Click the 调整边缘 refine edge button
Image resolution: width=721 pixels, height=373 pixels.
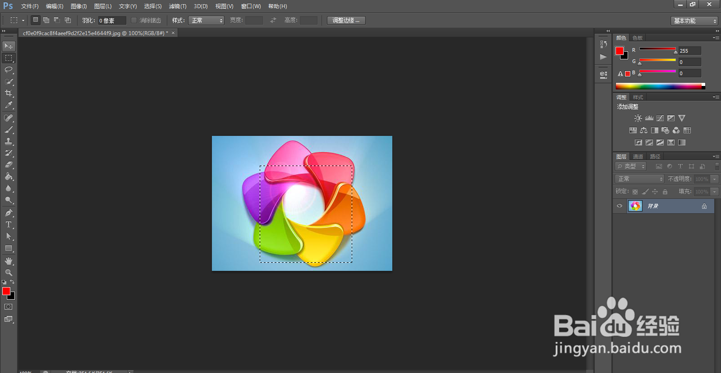[346, 20]
